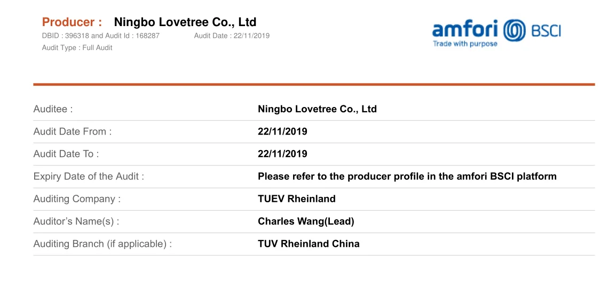Click the orange horizontal divider line

pyautogui.click(x=314, y=84)
